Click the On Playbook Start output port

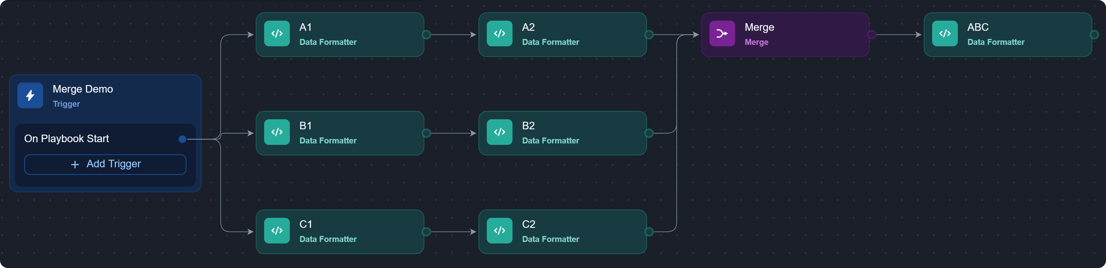183,139
